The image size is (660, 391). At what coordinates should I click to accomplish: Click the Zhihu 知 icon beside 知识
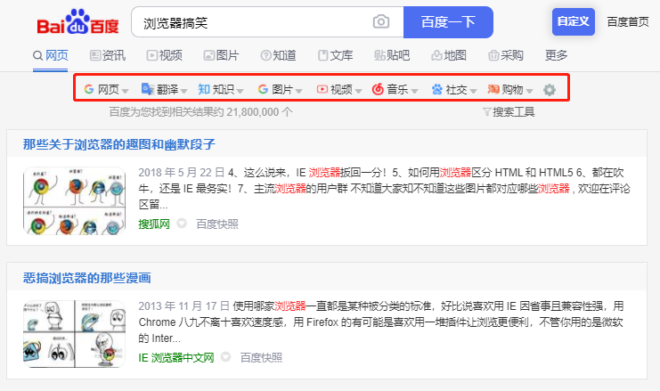point(204,89)
